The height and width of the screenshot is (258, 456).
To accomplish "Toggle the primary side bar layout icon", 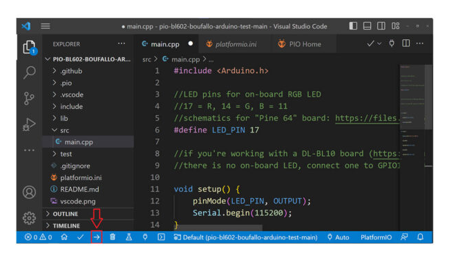I will coord(353,26).
